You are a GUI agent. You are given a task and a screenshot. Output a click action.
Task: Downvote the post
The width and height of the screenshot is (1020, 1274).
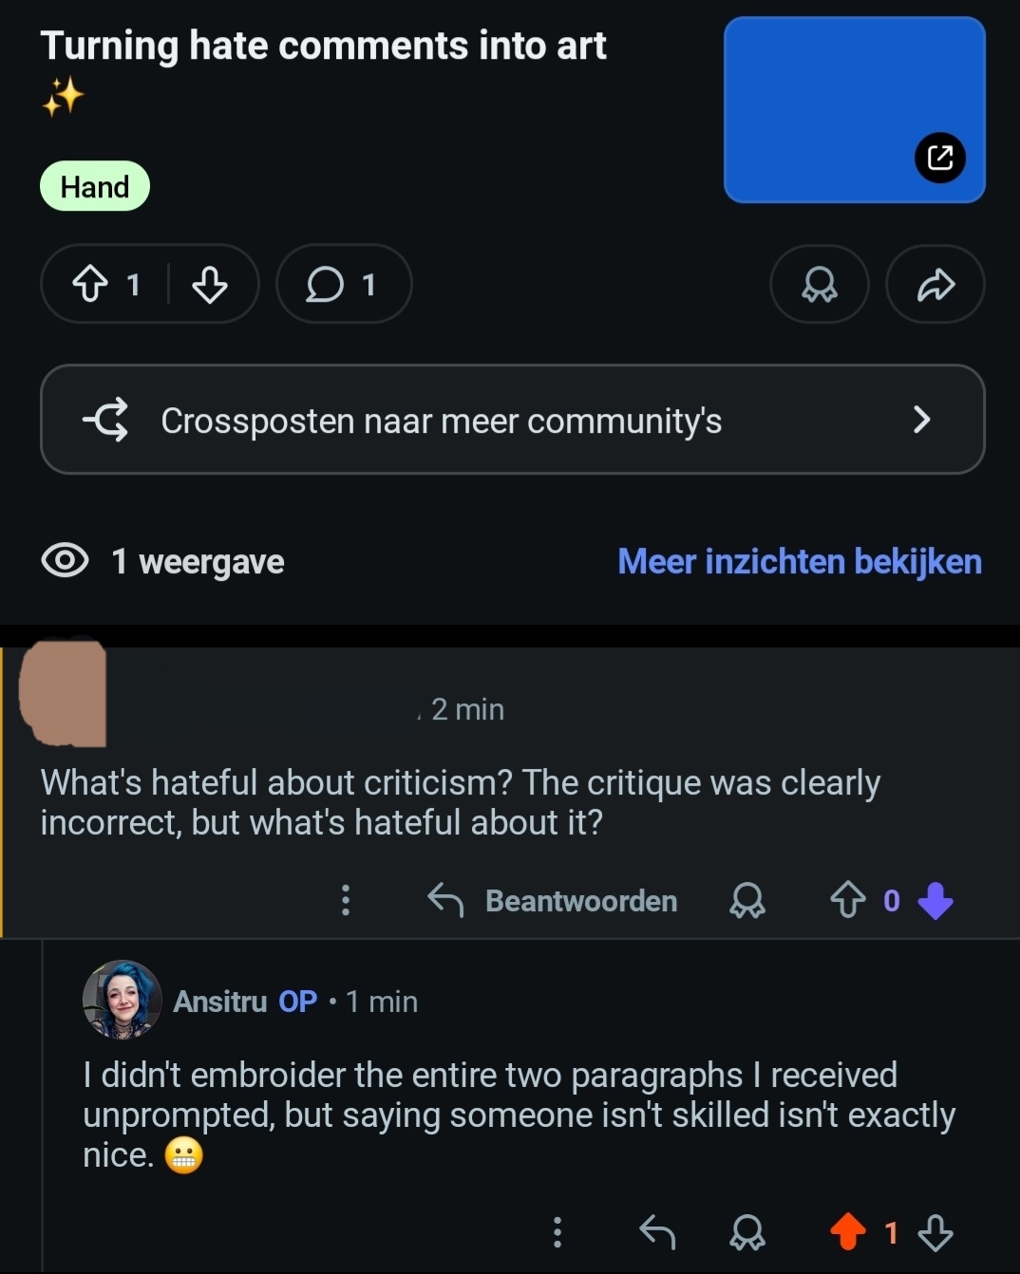(209, 284)
